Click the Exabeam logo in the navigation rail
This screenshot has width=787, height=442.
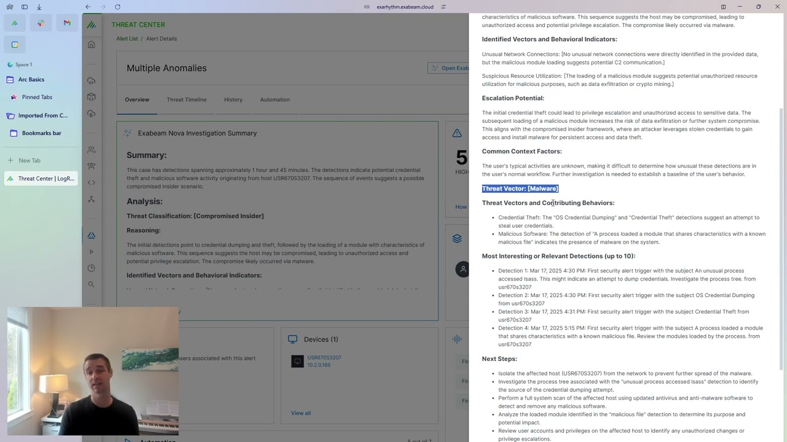(91, 25)
